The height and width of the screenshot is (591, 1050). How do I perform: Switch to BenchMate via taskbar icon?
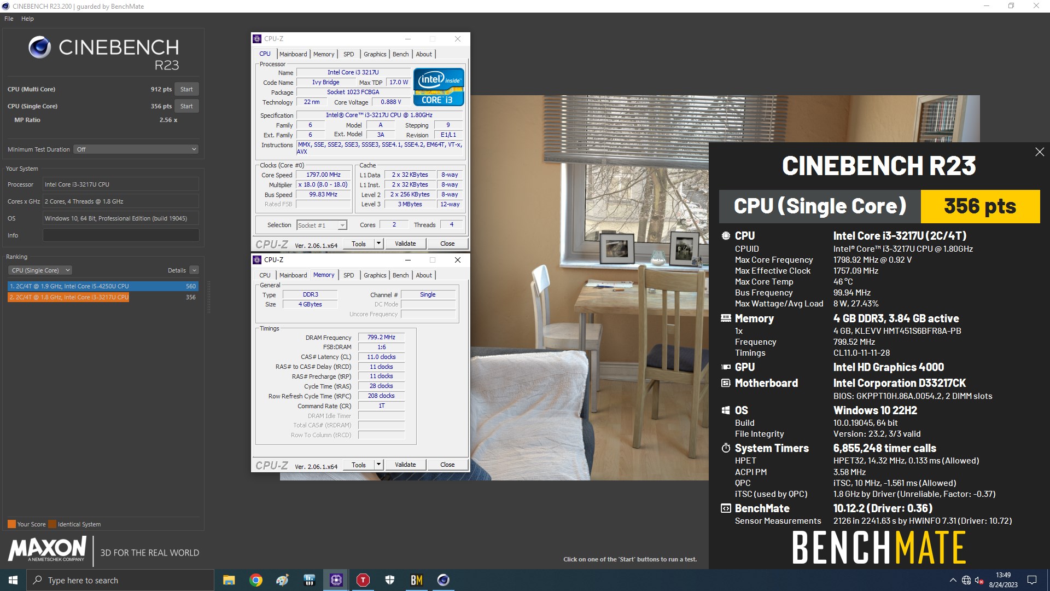point(416,580)
